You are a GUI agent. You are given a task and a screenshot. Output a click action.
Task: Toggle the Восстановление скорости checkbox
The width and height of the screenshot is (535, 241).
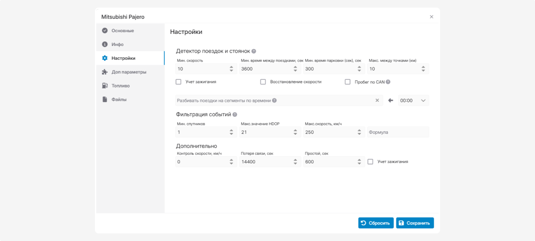coord(263,82)
